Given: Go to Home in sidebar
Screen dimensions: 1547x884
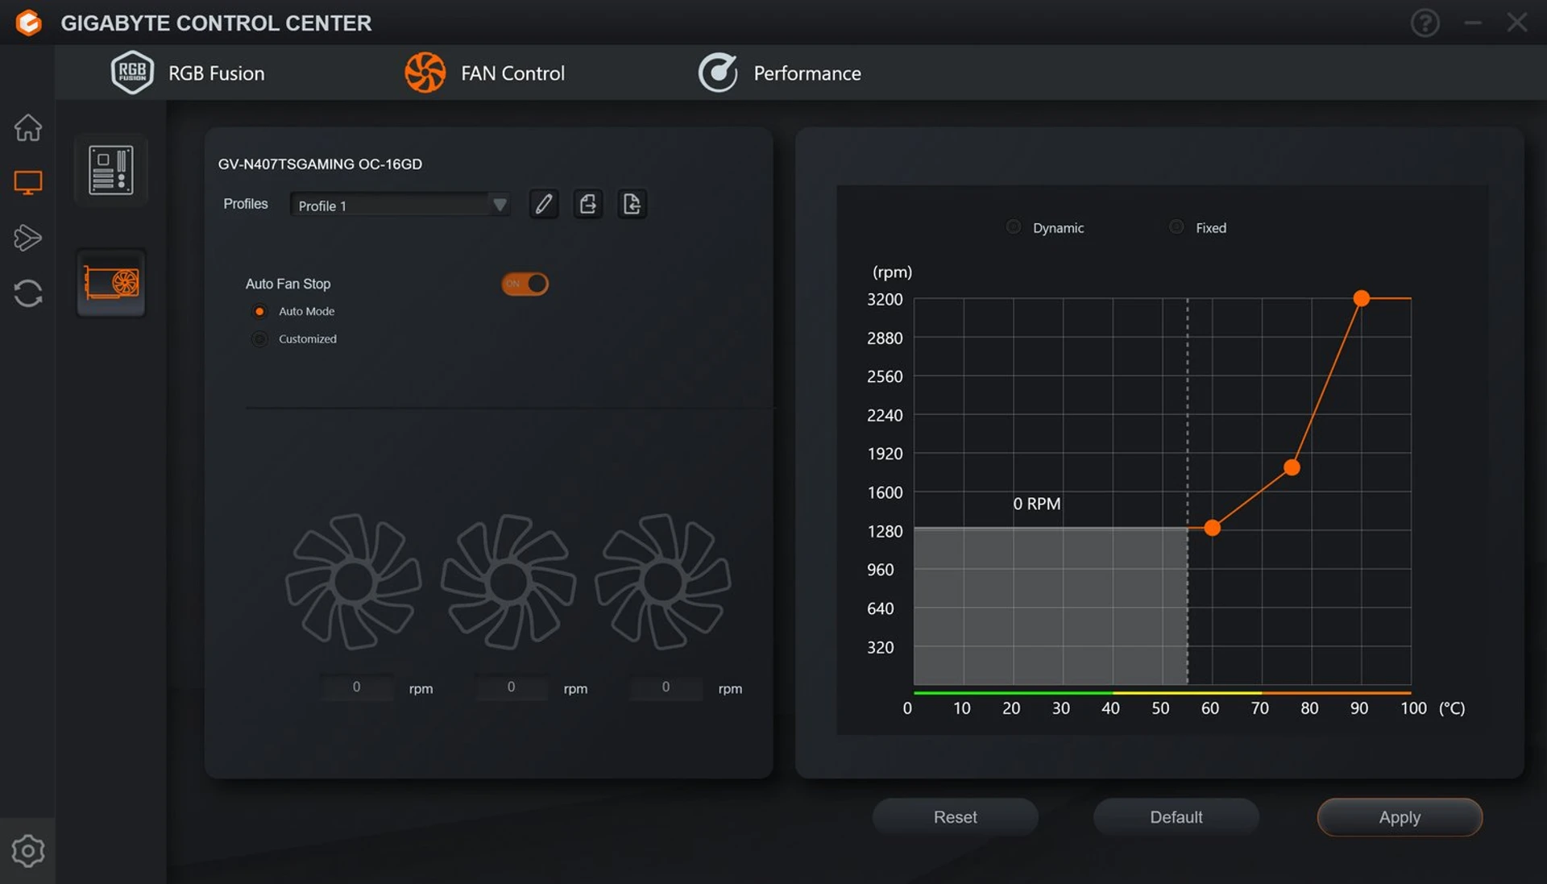Looking at the screenshot, I should click(28, 127).
